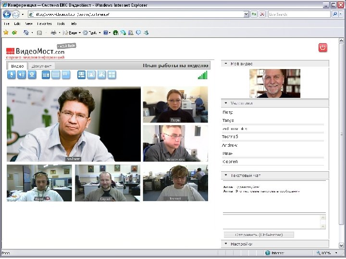Click Tanya's video tile
The width and height of the screenshot is (346, 259).
175,105
